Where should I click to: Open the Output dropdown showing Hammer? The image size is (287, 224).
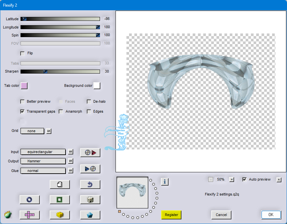click(43, 161)
